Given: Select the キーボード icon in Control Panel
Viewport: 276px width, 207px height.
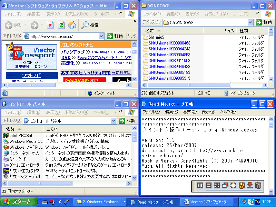Looking at the screenshot, I should tap(6, 159).
